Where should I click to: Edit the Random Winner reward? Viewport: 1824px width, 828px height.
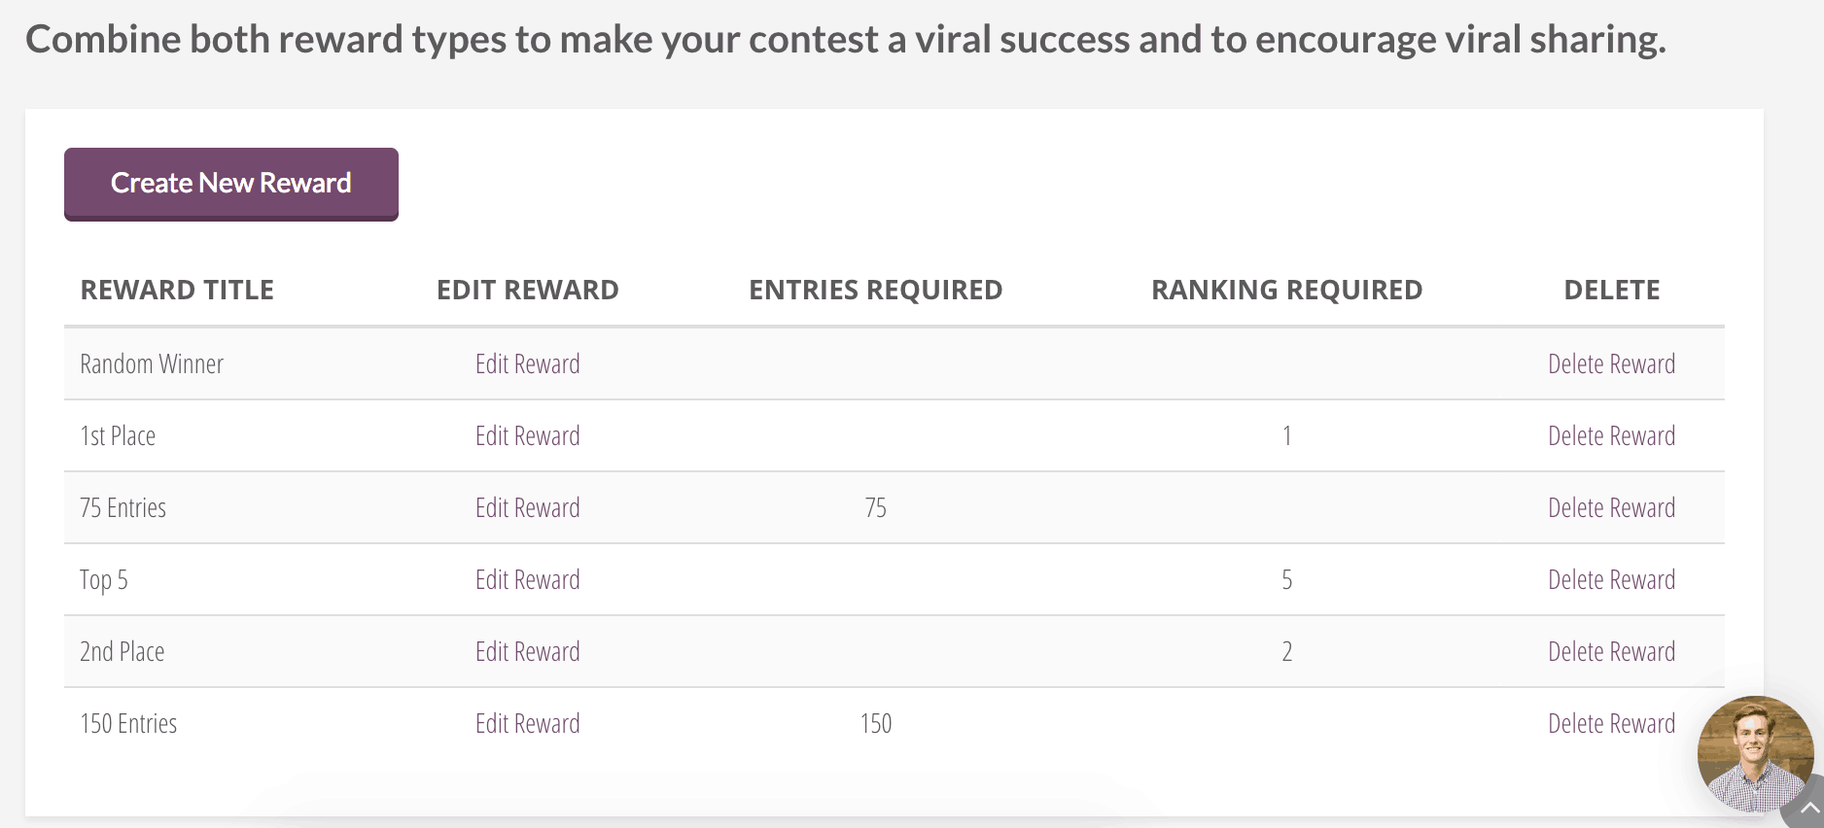527,364
